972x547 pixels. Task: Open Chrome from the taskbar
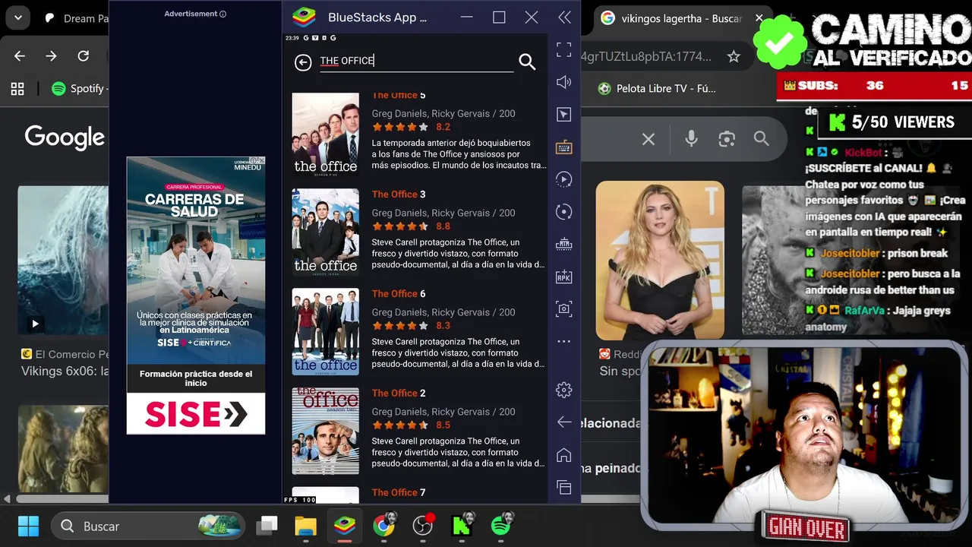383,526
